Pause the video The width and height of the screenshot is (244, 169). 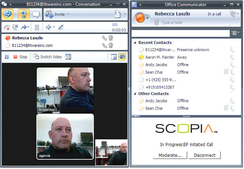(x=7, y=57)
